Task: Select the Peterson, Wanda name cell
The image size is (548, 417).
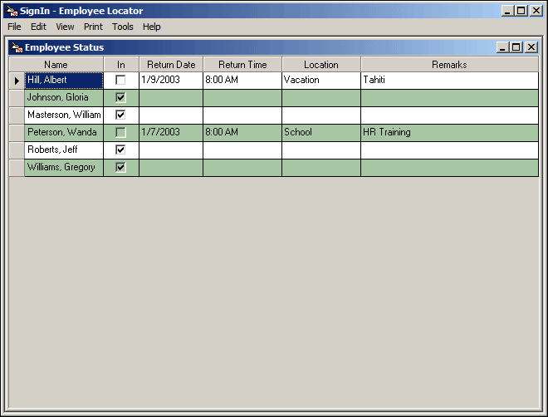Action: click(64, 133)
